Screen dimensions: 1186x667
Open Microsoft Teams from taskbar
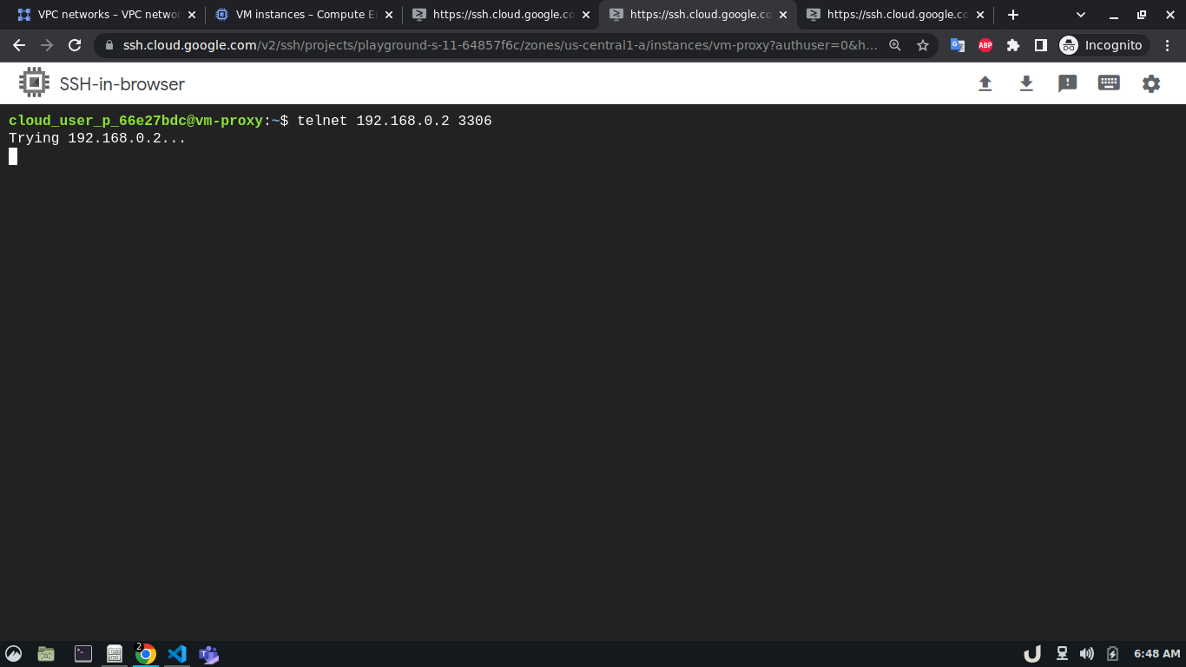(x=208, y=654)
